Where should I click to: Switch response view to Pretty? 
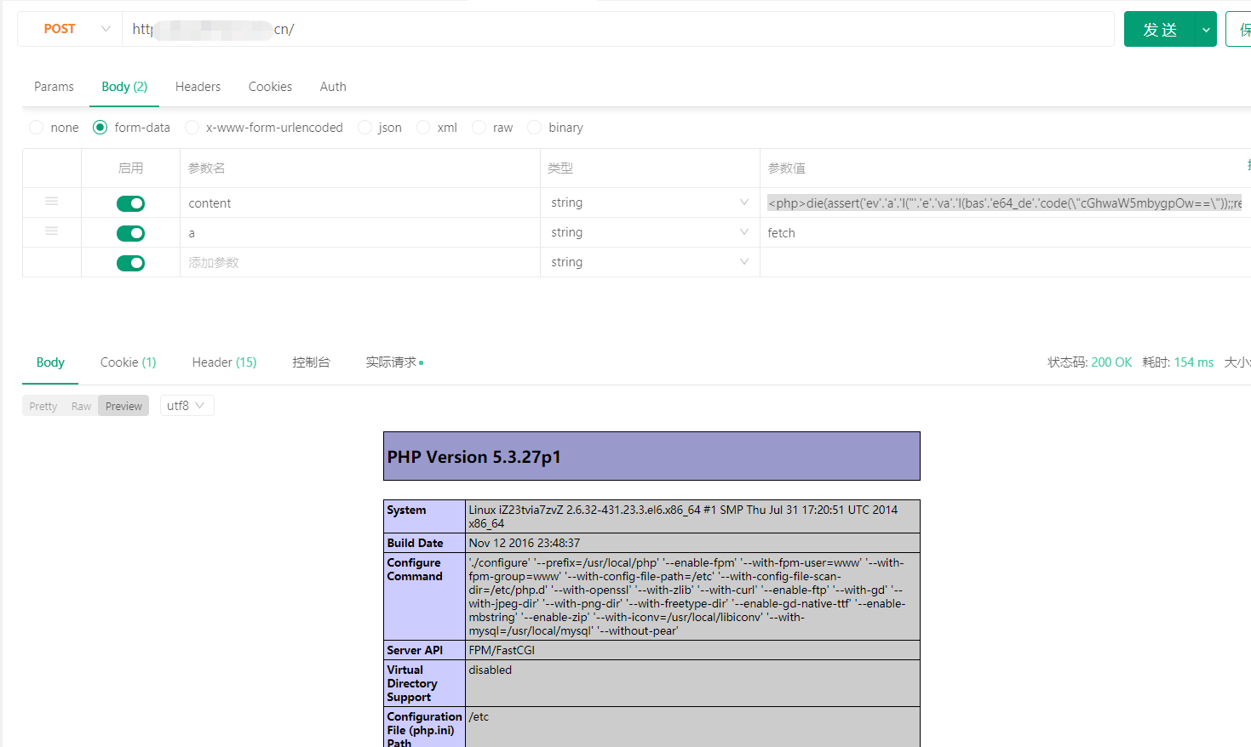(43, 406)
